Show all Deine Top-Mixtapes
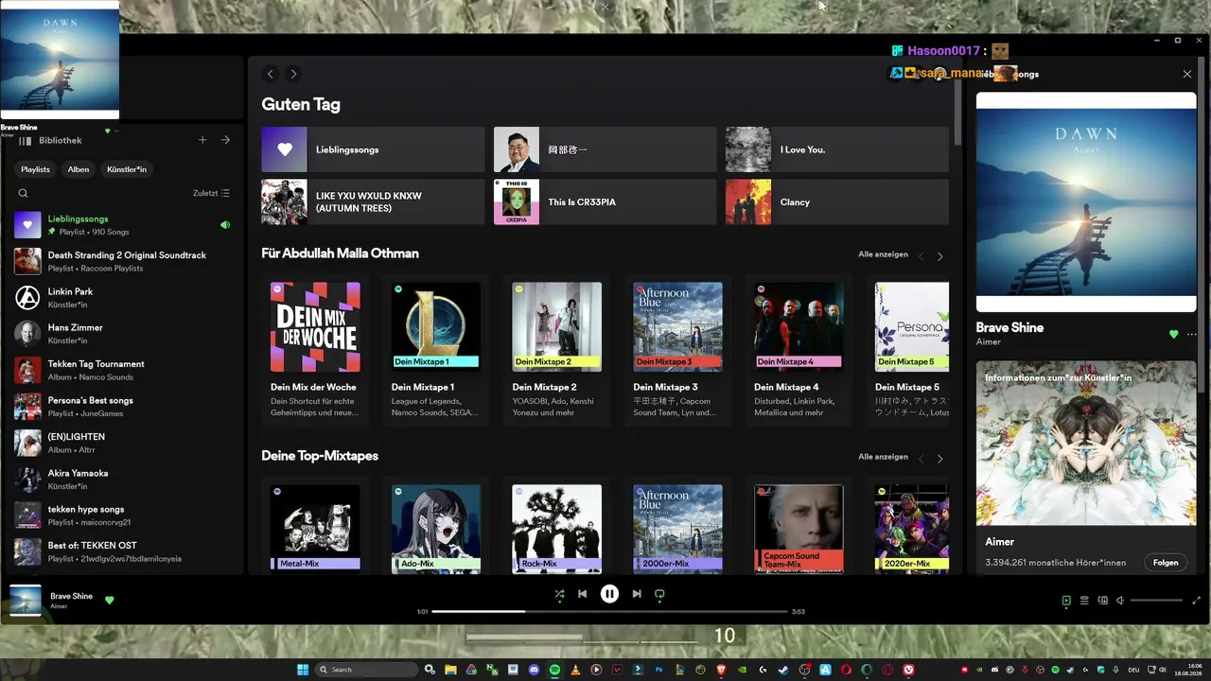This screenshot has width=1211, height=681. pyautogui.click(x=883, y=457)
